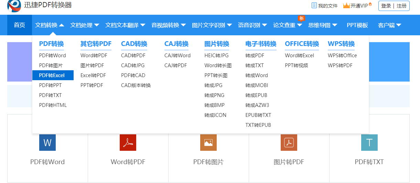Click the red PDF icon for Word转PDF
Viewport: 420px width, 183px height.
pyautogui.click(x=128, y=143)
